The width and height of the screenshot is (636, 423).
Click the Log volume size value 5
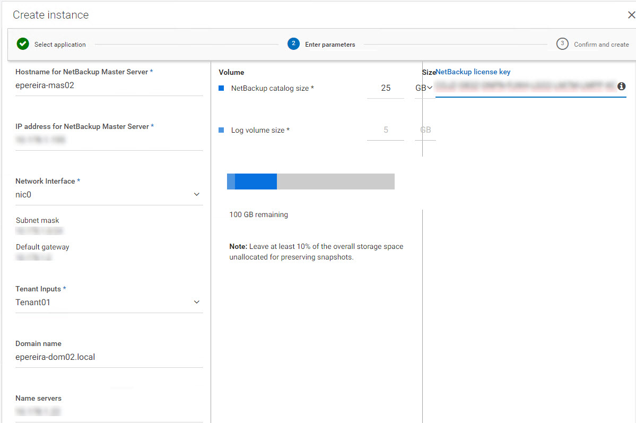(x=385, y=130)
